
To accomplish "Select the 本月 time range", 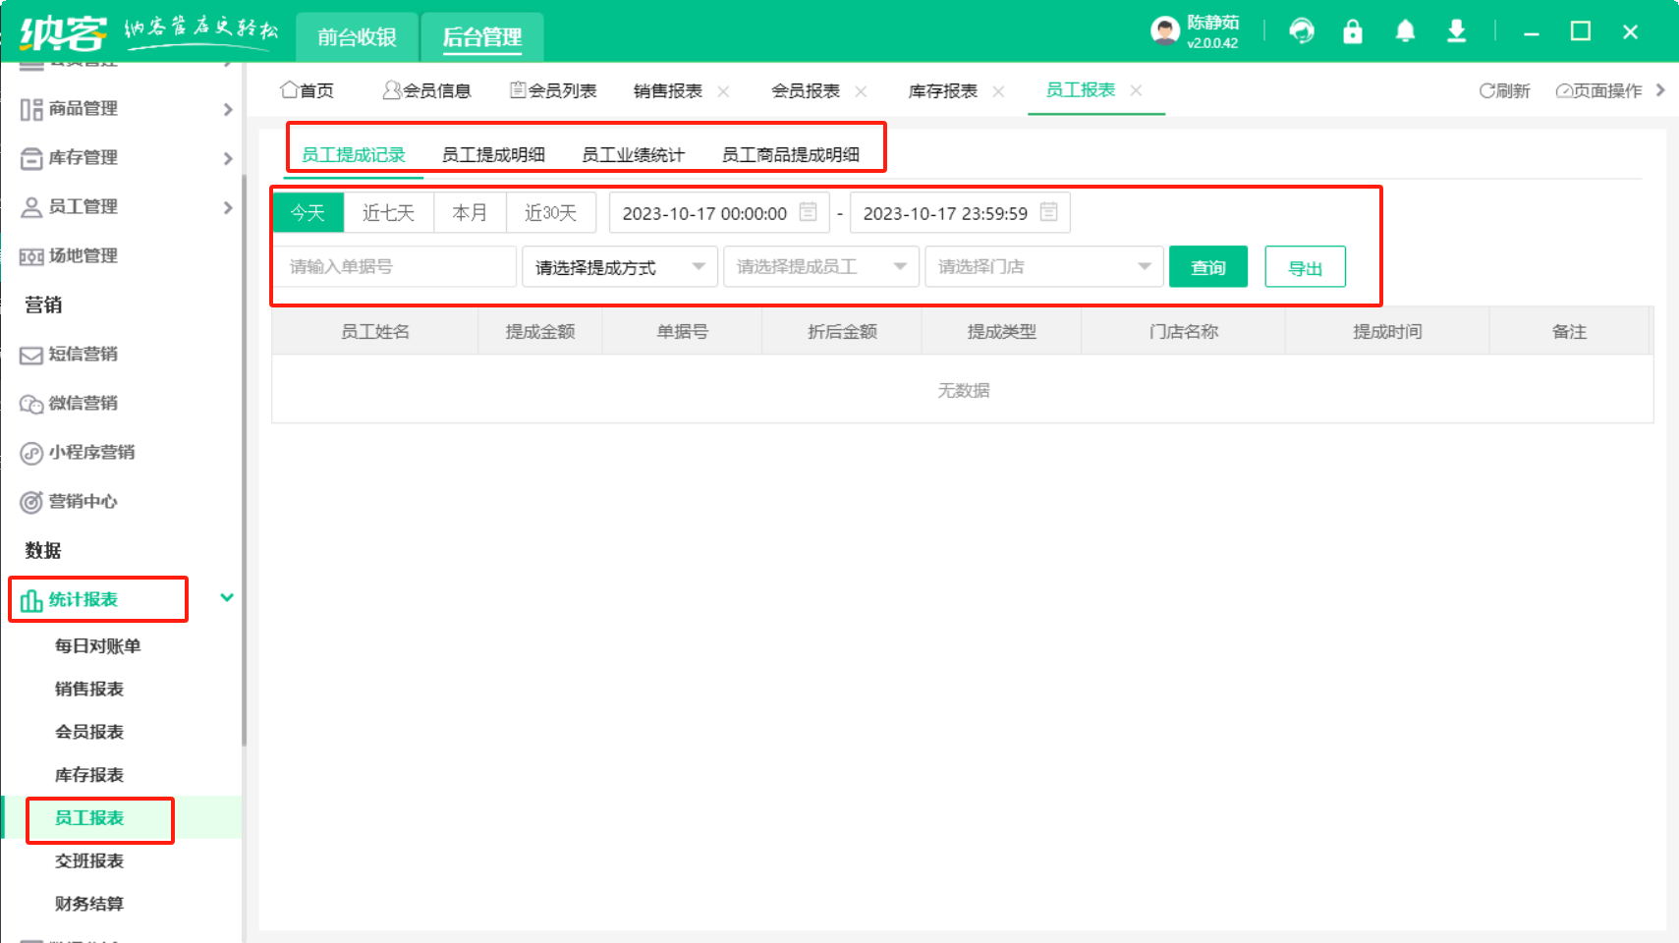I will pyautogui.click(x=470, y=213).
